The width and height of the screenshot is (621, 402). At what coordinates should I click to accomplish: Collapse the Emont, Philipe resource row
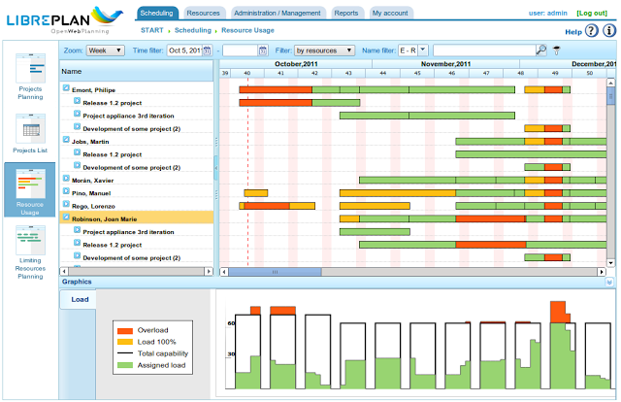pyautogui.click(x=66, y=88)
